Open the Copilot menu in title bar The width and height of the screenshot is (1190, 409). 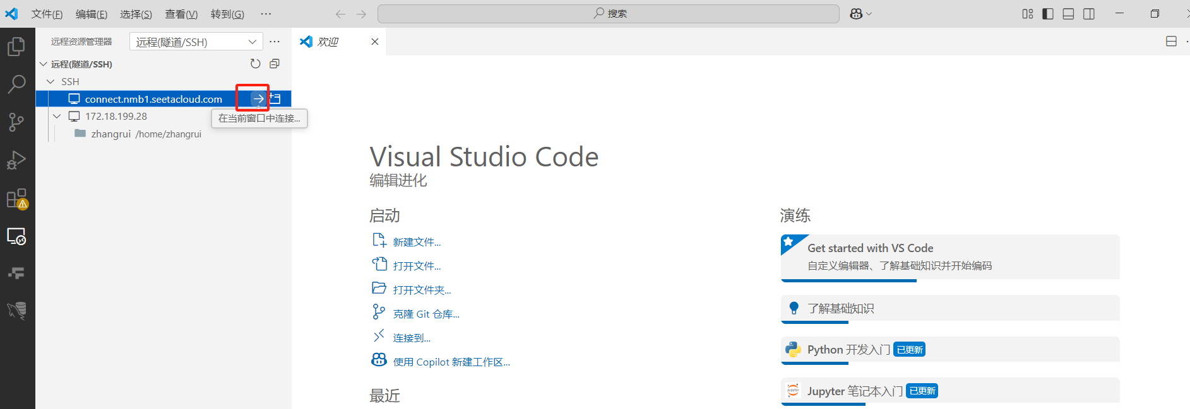pos(860,14)
